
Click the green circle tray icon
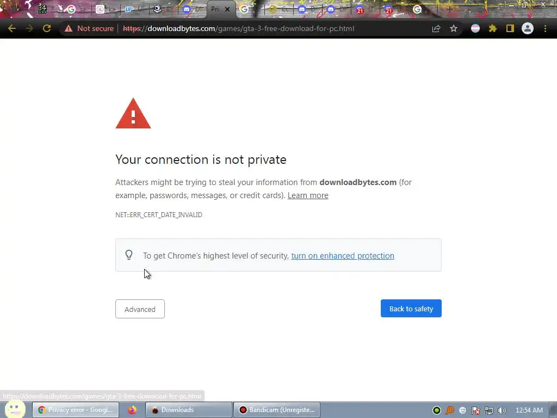pyautogui.click(x=437, y=410)
